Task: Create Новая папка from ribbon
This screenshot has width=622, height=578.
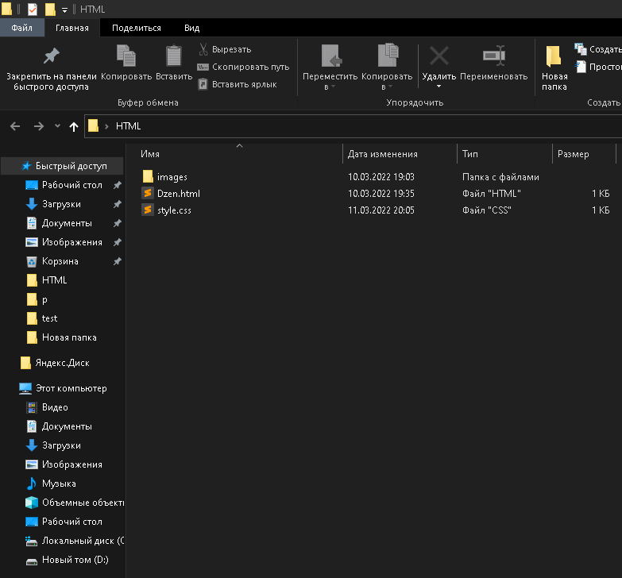Action: (x=554, y=68)
